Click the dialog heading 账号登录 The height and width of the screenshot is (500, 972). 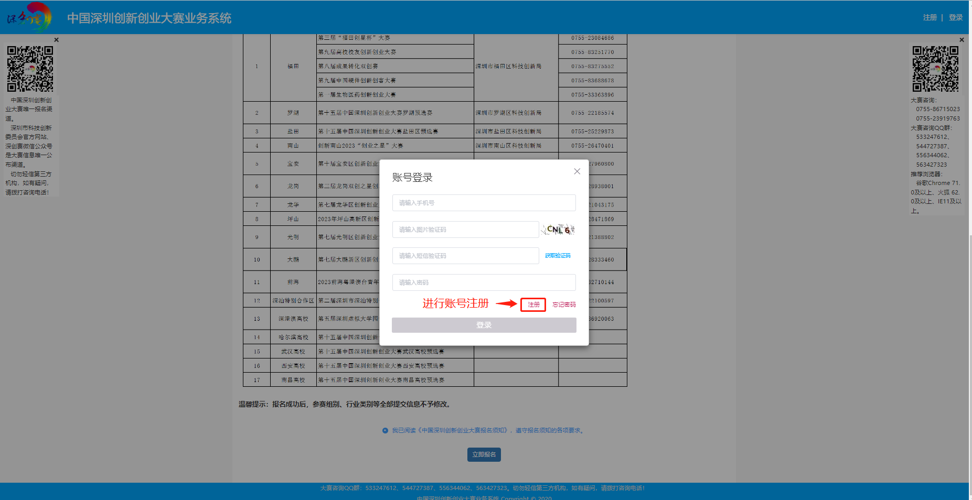pos(412,177)
